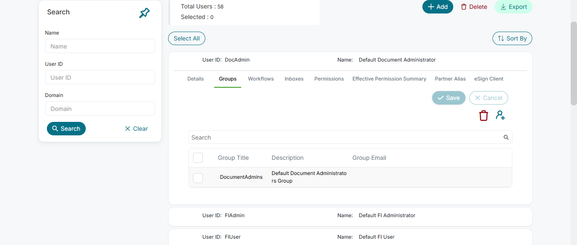The height and width of the screenshot is (245, 577).
Task: Open the Effective Permission Summary tab
Action: pyautogui.click(x=389, y=79)
